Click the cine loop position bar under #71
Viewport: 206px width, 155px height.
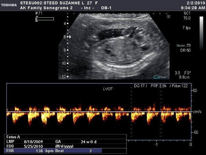tap(45, 19)
